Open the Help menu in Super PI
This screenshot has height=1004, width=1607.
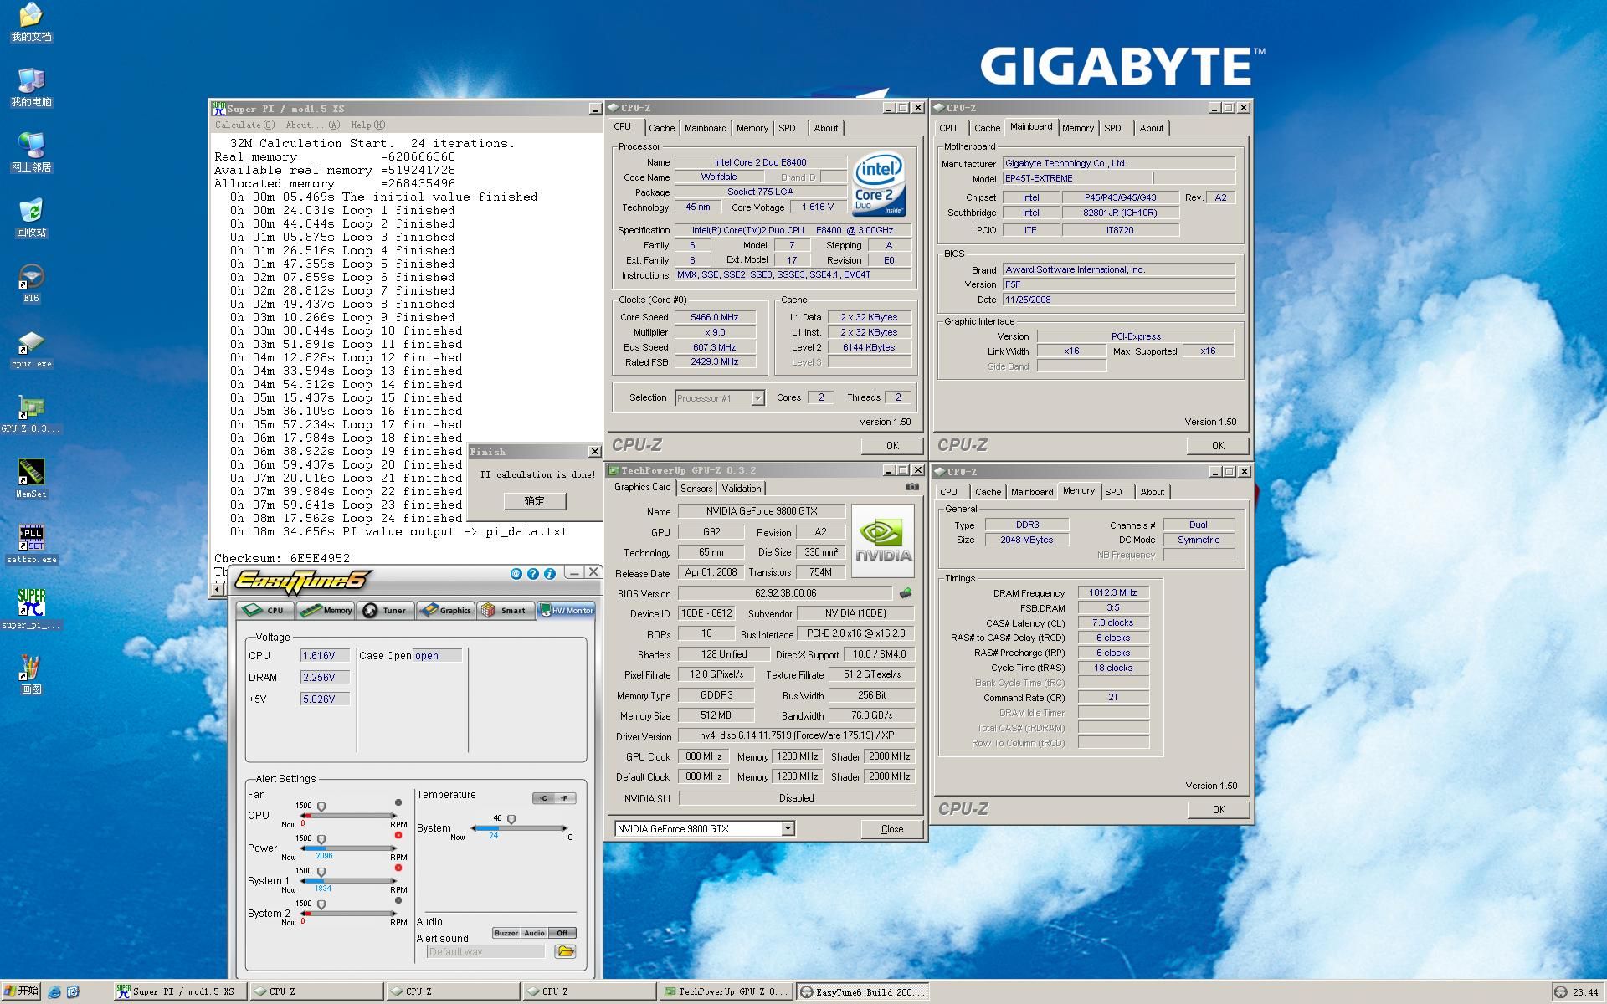pos(367,125)
